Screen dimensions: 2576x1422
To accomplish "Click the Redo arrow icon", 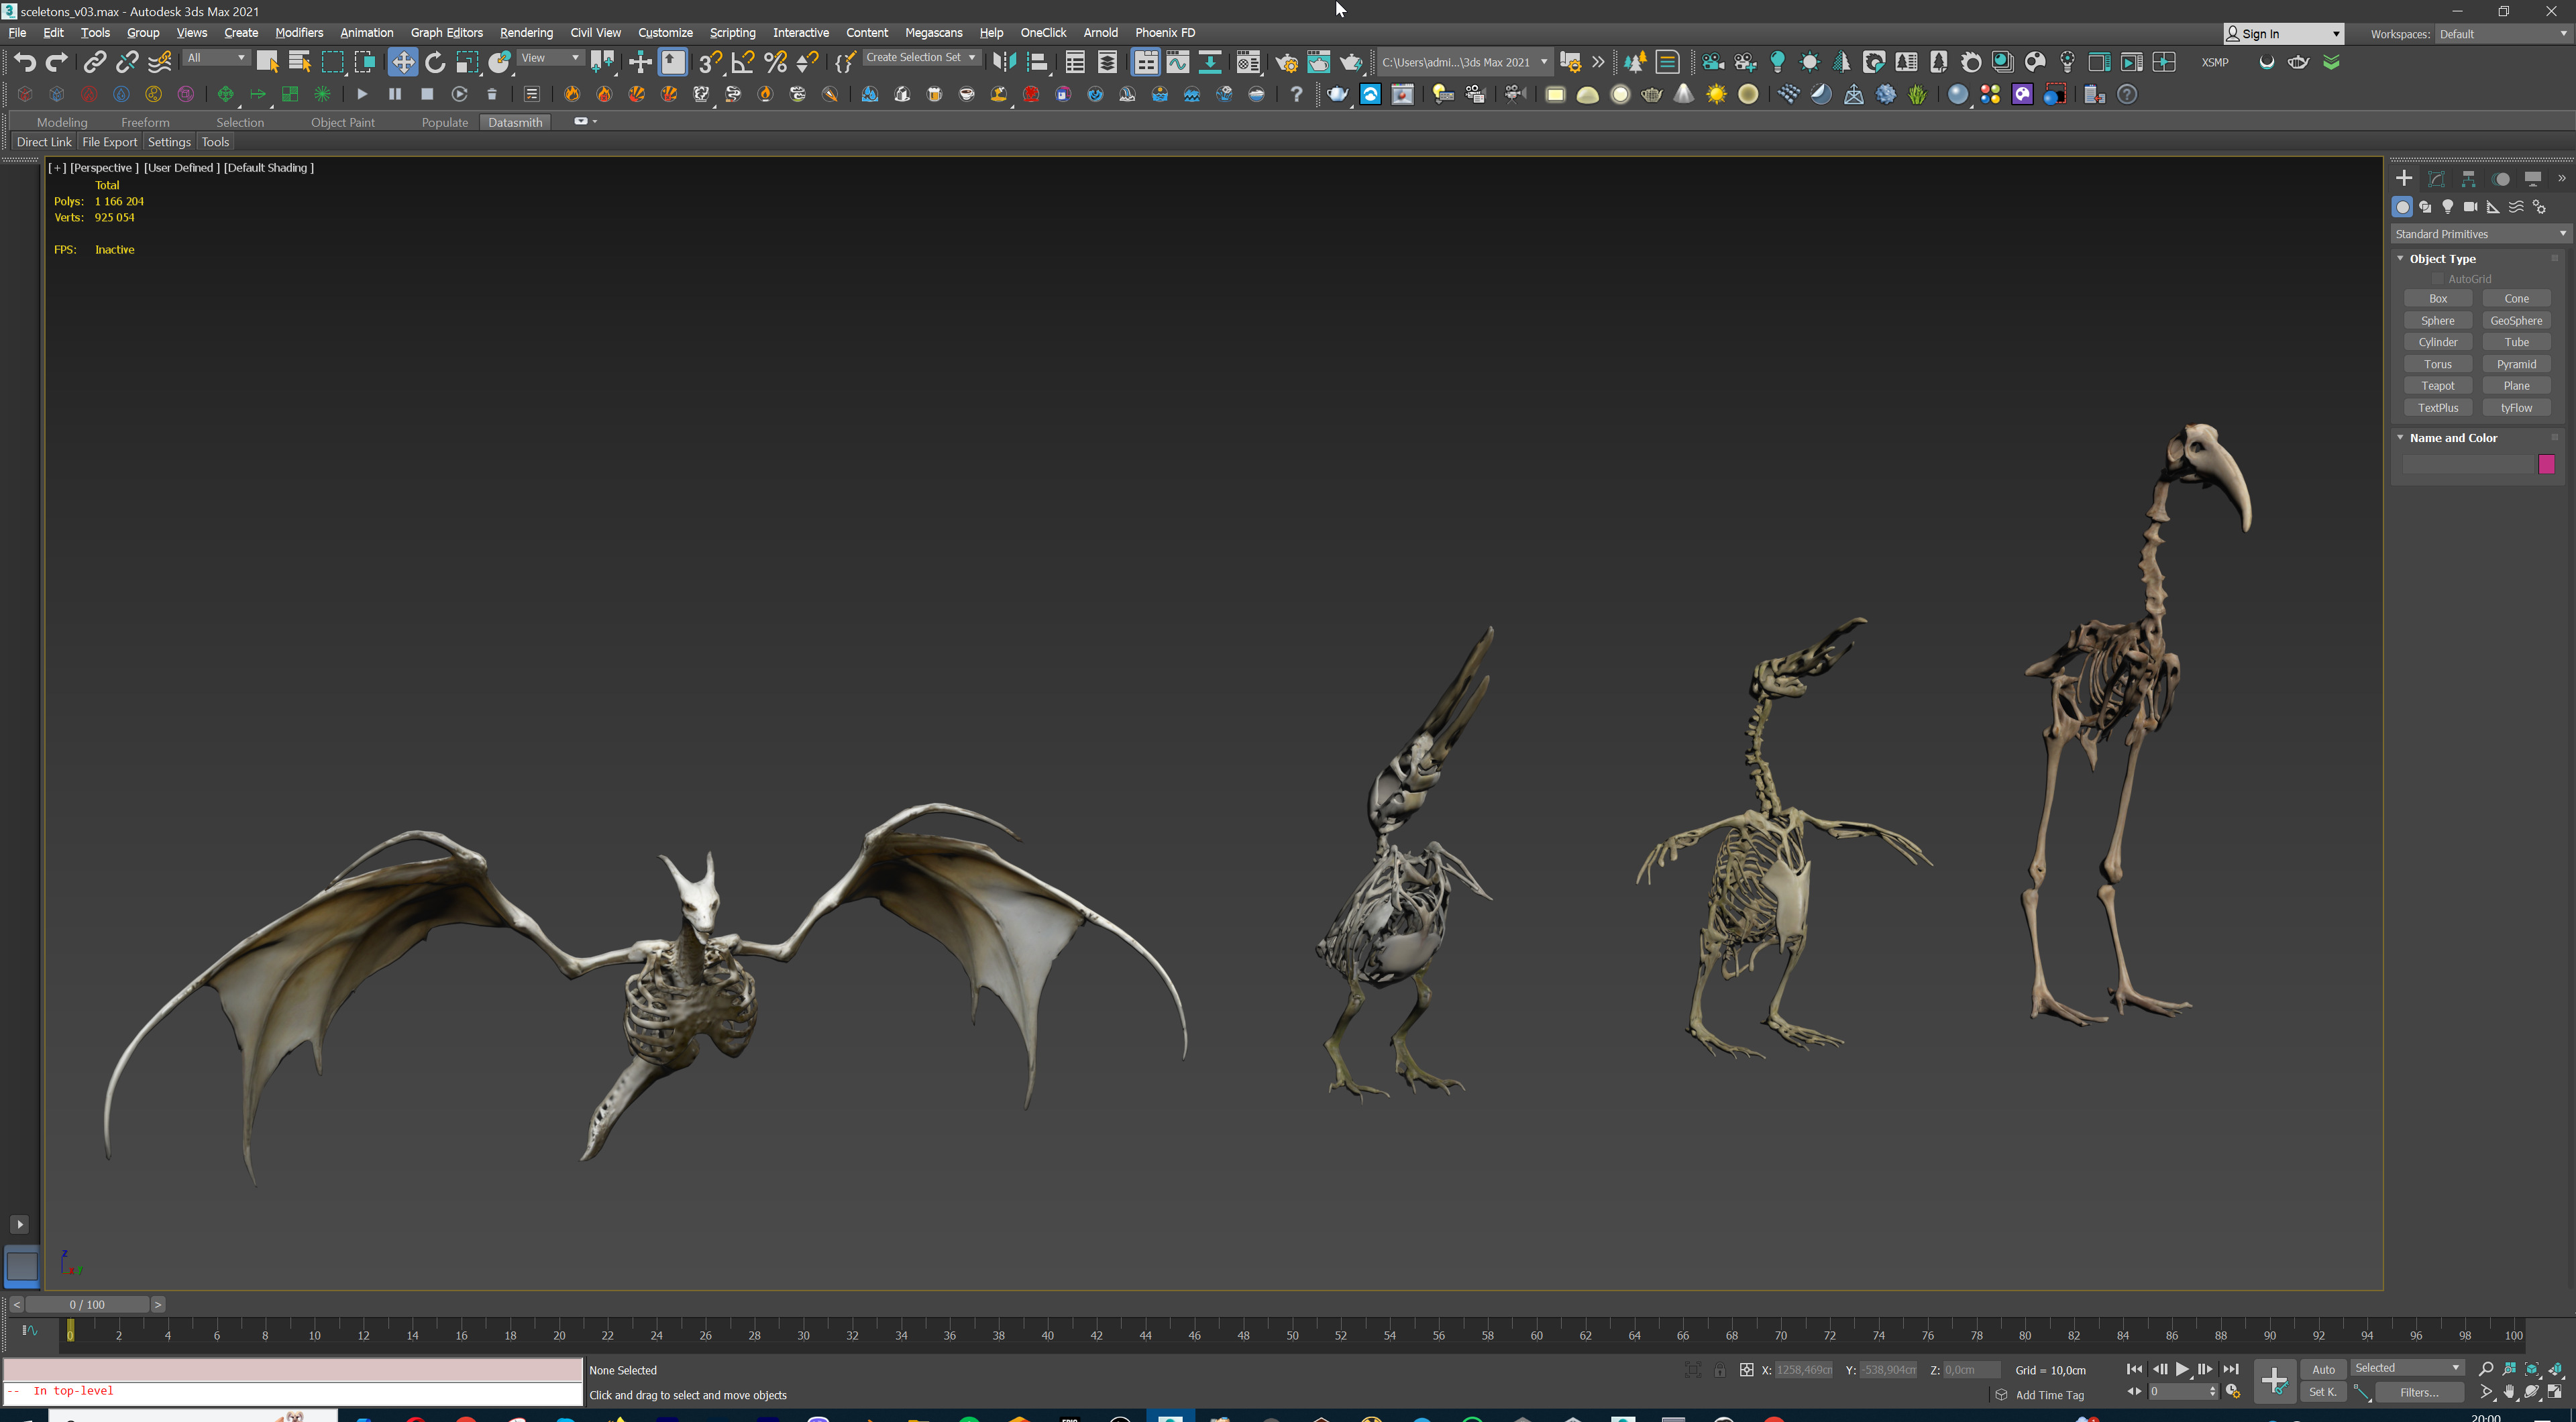I will [x=57, y=62].
